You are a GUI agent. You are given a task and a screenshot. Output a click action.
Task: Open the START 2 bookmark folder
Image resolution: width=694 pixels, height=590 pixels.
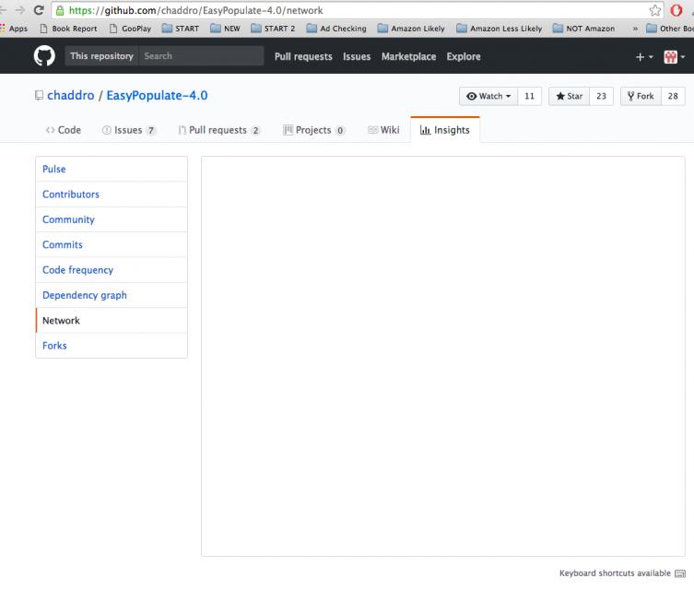pos(273,29)
